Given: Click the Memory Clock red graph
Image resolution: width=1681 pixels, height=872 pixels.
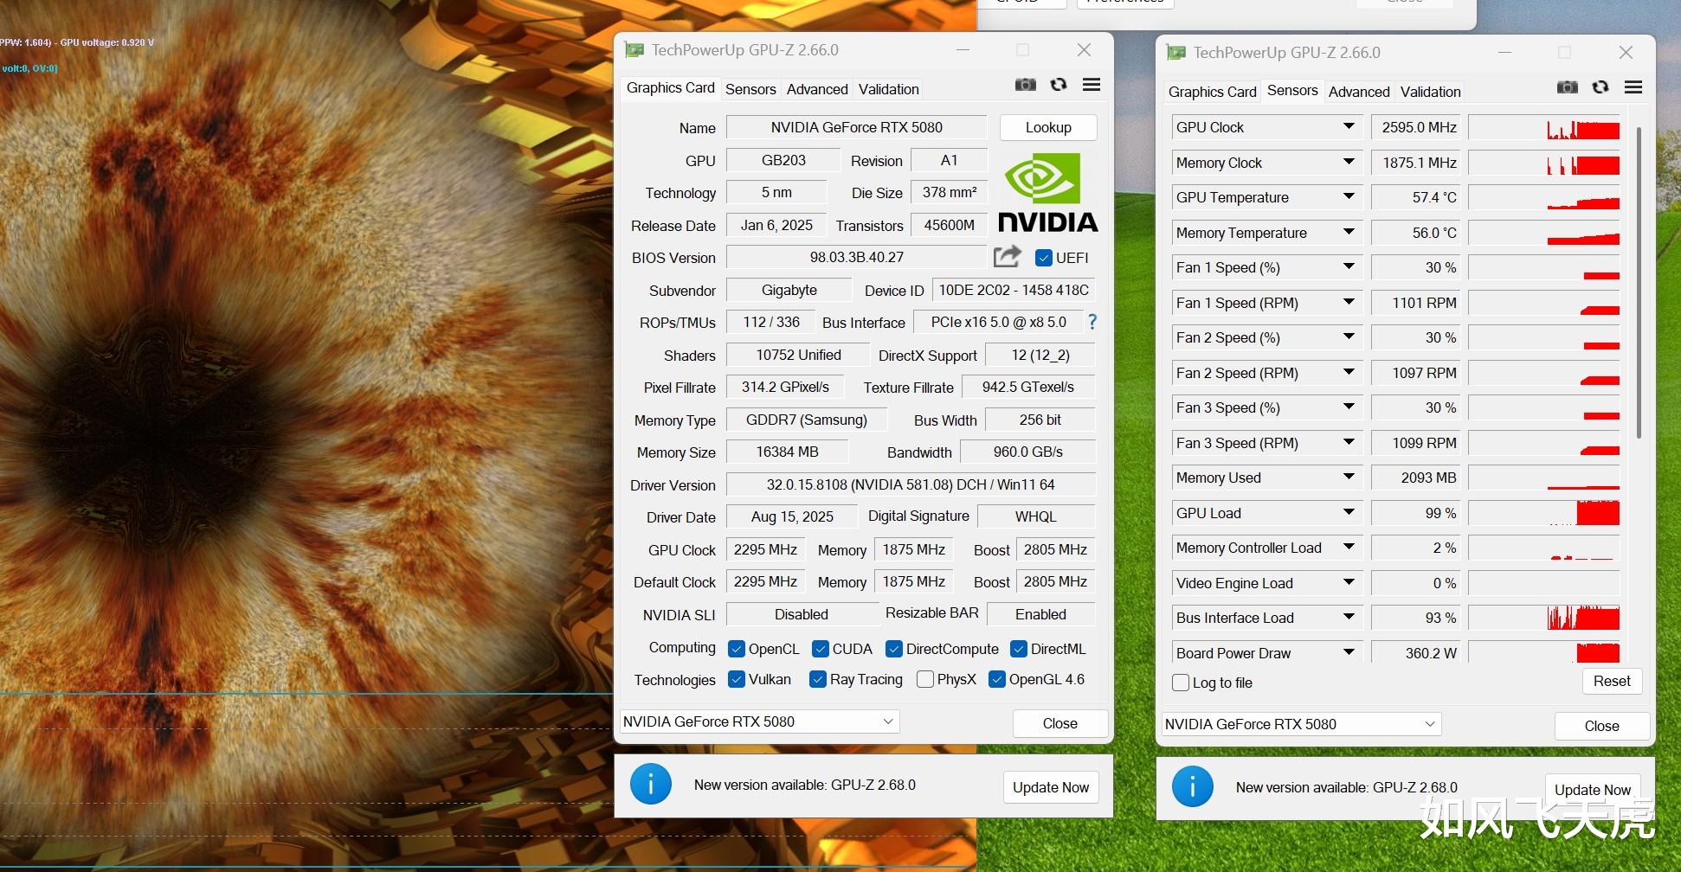Looking at the screenshot, I should pos(1544,163).
